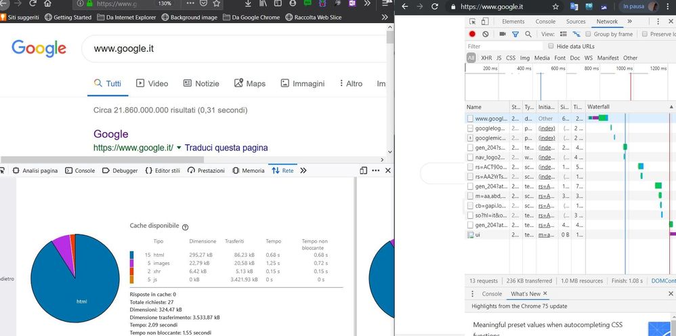Image resolution: width=676 pixels, height=336 pixels.
Task: Click Traduci questa pagina link
Action: coord(226,148)
